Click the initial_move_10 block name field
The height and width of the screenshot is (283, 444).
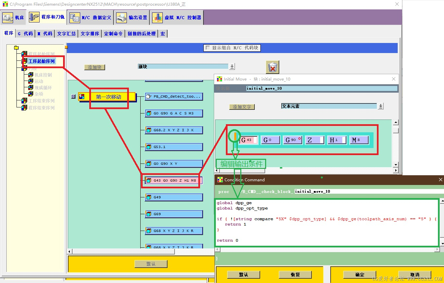point(322,88)
